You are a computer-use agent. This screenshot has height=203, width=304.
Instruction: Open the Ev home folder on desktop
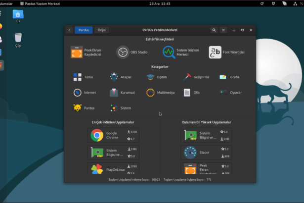pyautogui.click(x=18, y=16)
